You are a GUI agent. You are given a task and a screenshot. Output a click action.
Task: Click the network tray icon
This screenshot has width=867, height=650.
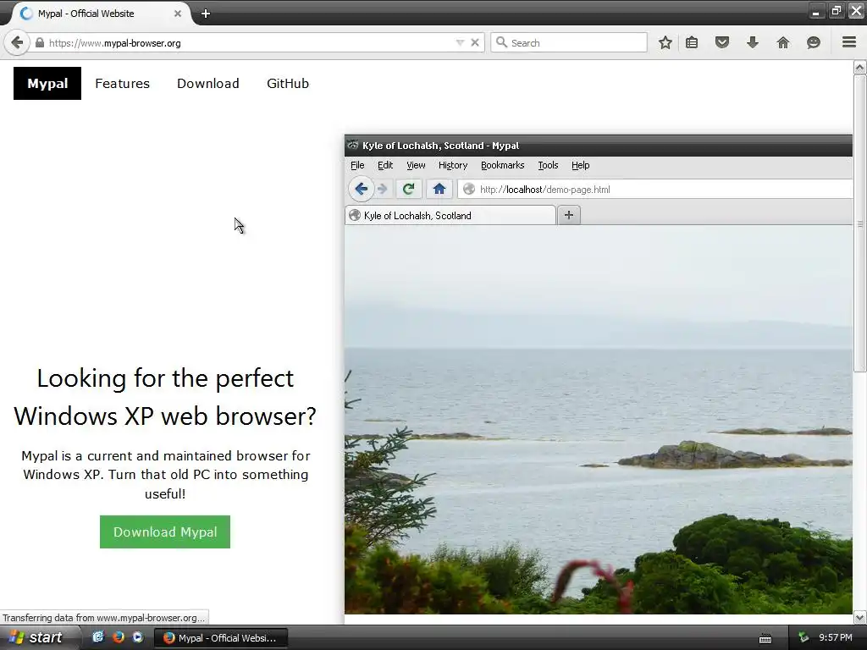(x=803, y=638)
